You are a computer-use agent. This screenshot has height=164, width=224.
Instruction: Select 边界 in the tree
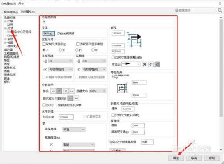coord(10,25)
